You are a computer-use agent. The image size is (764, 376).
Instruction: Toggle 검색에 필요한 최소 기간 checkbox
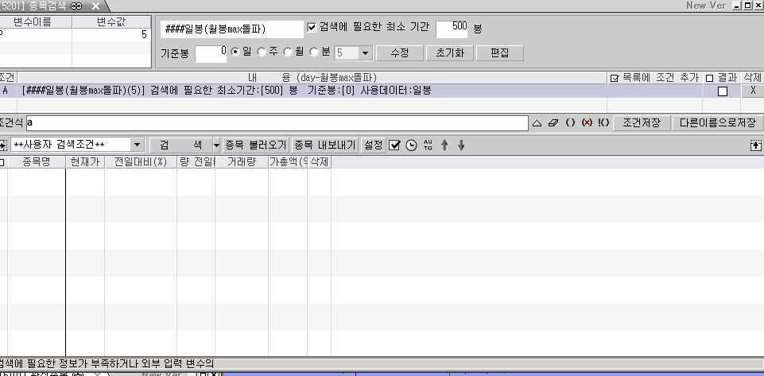coord(312,27)
